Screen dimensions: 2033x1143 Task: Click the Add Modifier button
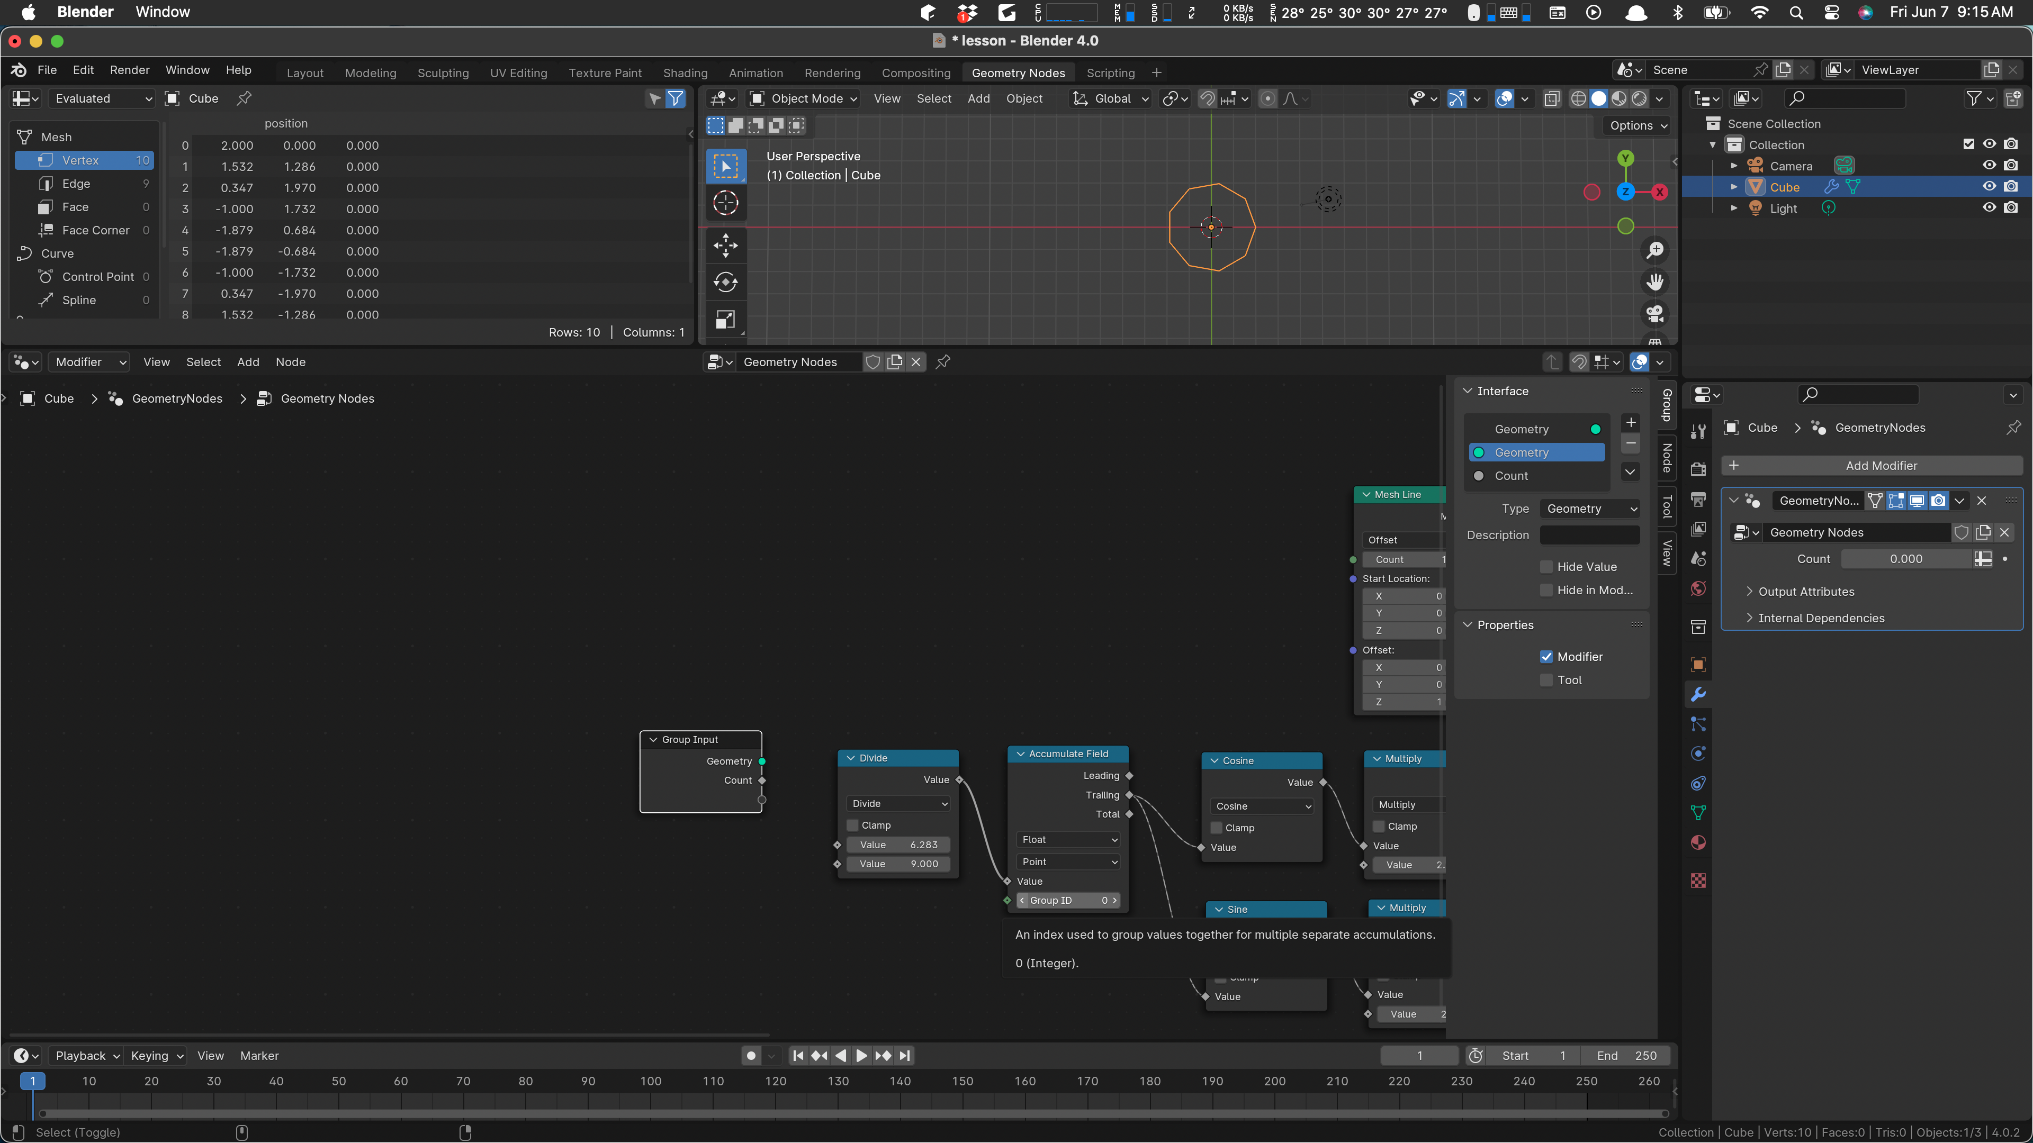(1872, 466)
